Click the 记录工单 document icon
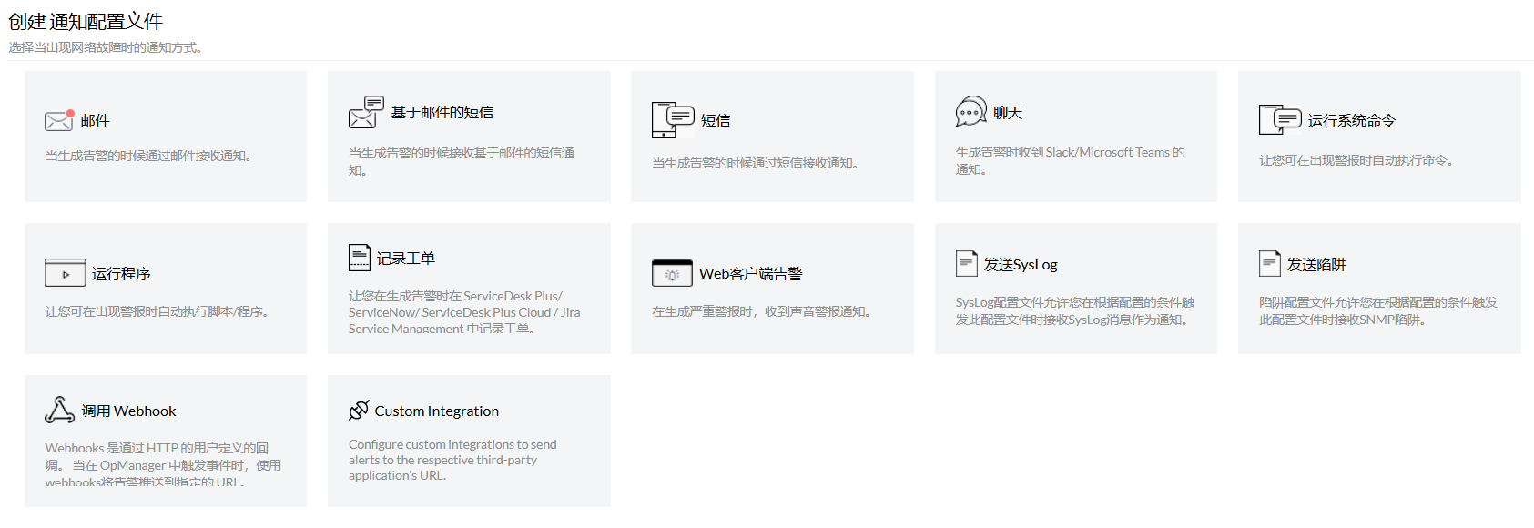1534x528 pixels. point(360,258)
